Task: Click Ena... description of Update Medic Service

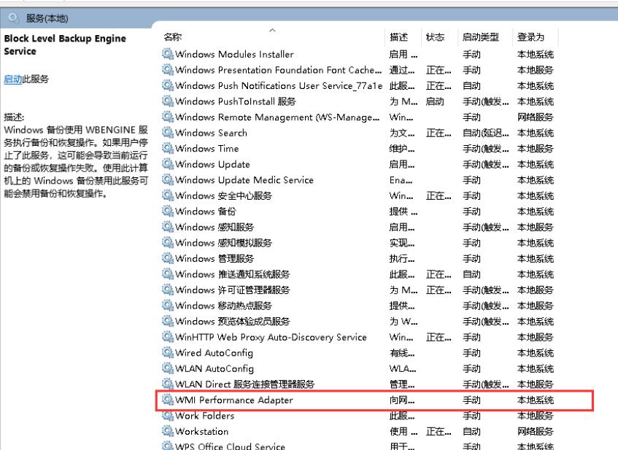Action: coord(401,180)
